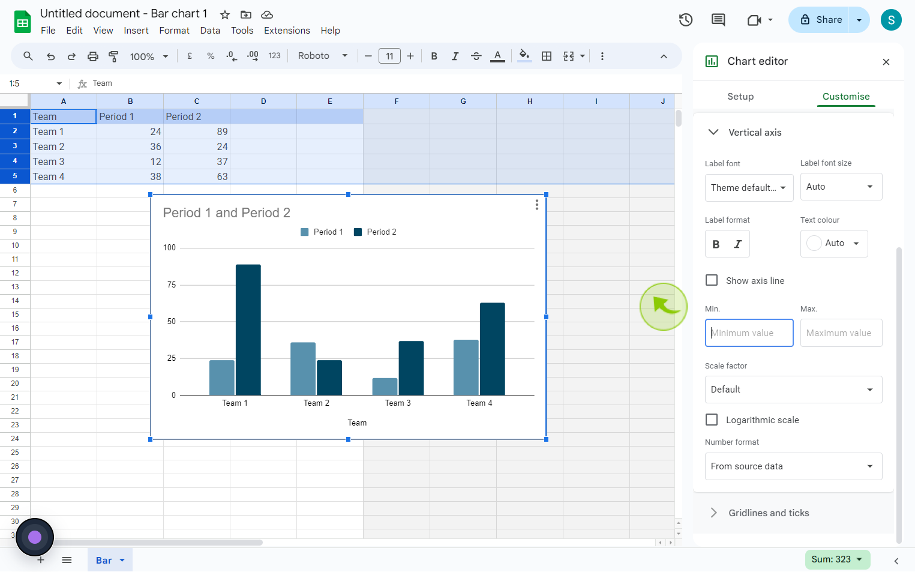Decrease decimal places

(232, 56)
